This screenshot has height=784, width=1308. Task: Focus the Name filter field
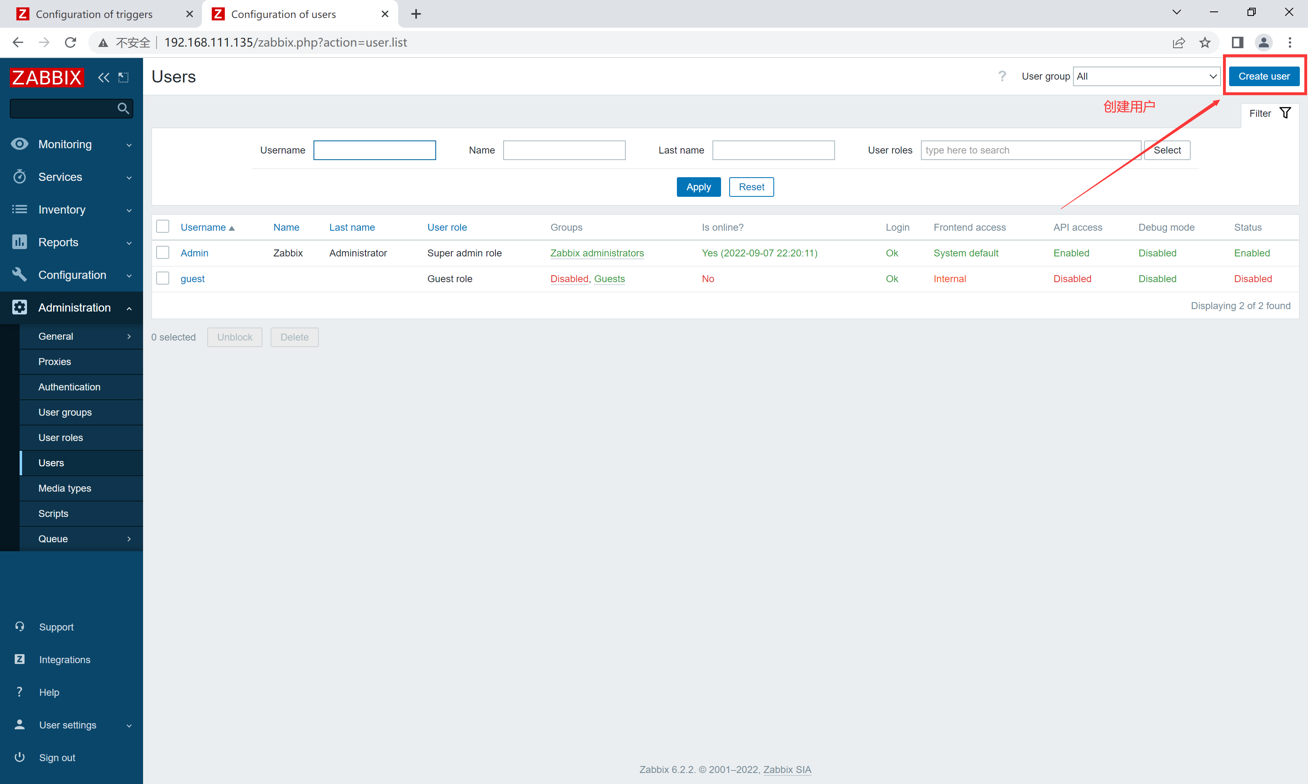564,150
